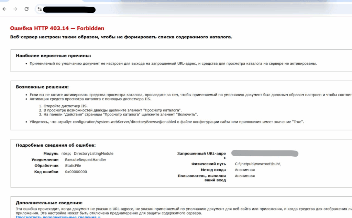Viewport: 352px width, 218px height.
Task: Click the bullet 'Активация средств просмотра каталога'
Action: click(90, 99)
